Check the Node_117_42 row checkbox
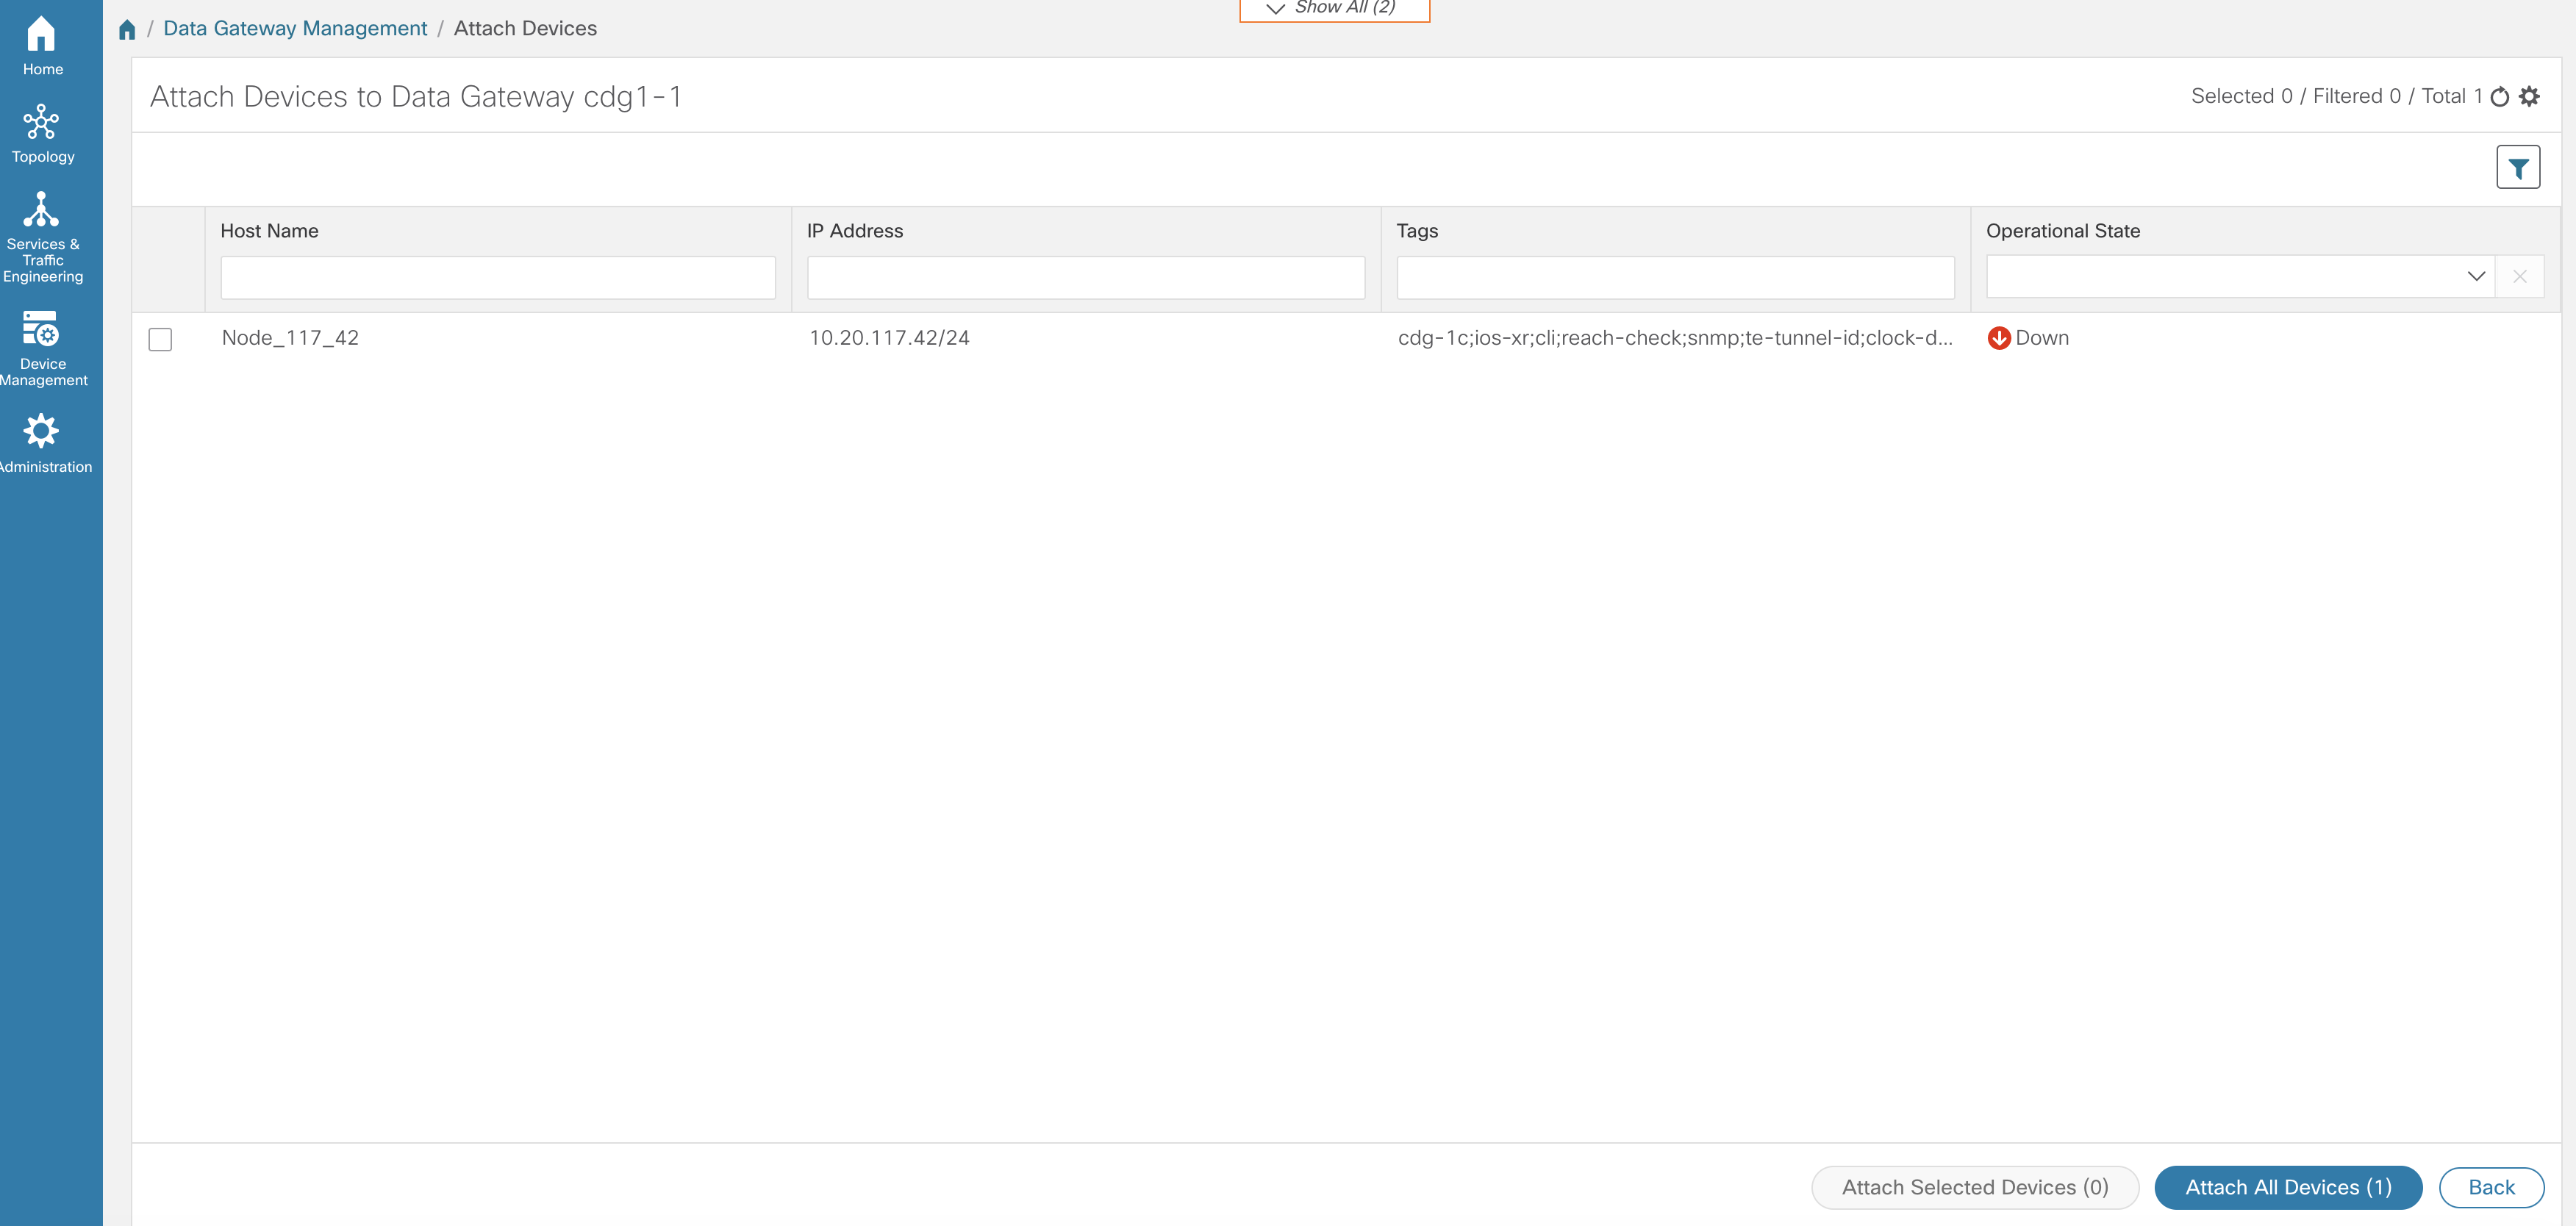This screenshot has height=1226, width=2576. click(x=160, y=339)
